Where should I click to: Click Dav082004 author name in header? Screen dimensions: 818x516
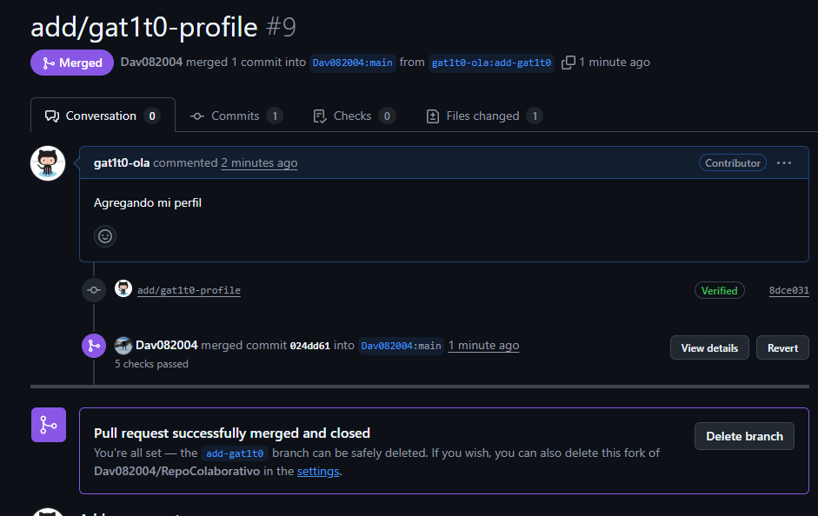[x=151, y=62]
